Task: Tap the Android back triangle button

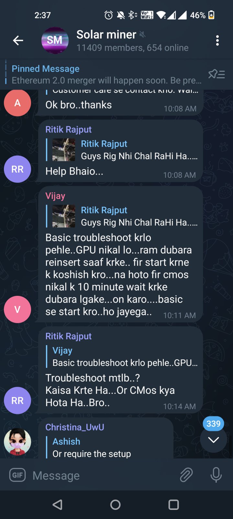Action: coord(58,504)
